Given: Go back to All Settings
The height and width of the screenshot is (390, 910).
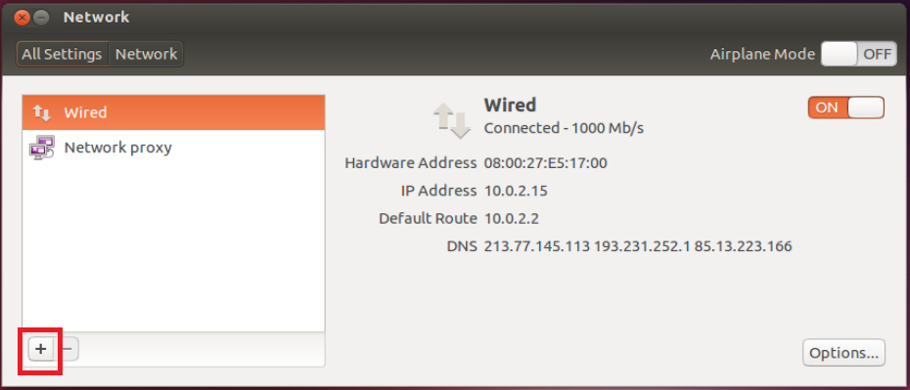Looking at the screenshot, I should click(x=62, y=54).
